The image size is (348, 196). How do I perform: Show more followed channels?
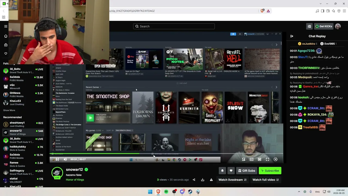pos(9,110)
